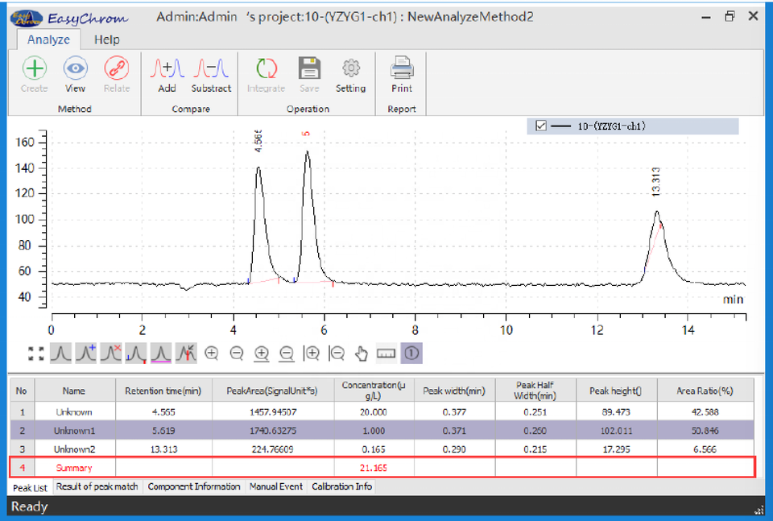The image size is (773, 521).
Task: Select the baseline adjust tool with pink line
Action: coord(161,354)
